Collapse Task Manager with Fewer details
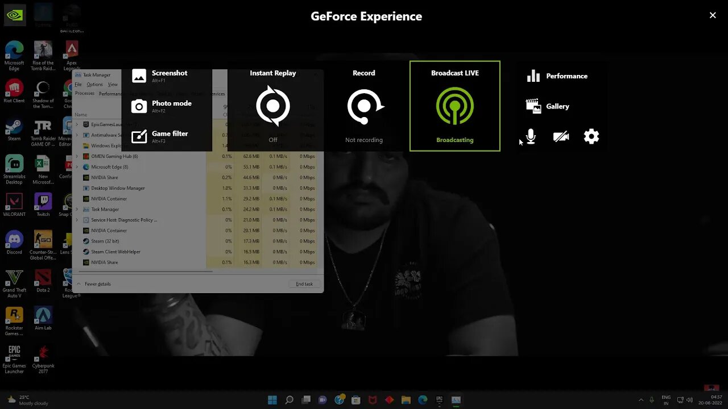The width and height of the screenshot is (728, 409). pyautogui.click(x=94, y=284)
